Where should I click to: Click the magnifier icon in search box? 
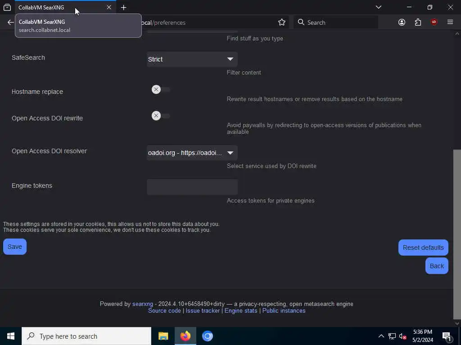click(x=301, y=22)
